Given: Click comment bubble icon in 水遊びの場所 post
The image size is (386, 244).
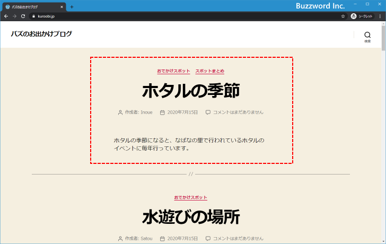Looking at the screenshot, I should (208, 239).
